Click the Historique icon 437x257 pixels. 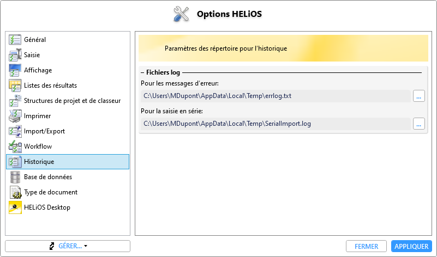[15, 162]
